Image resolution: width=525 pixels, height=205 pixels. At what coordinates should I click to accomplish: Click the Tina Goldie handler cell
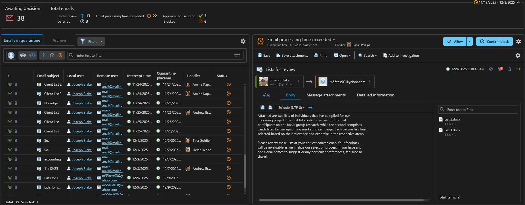pos(198,141)
